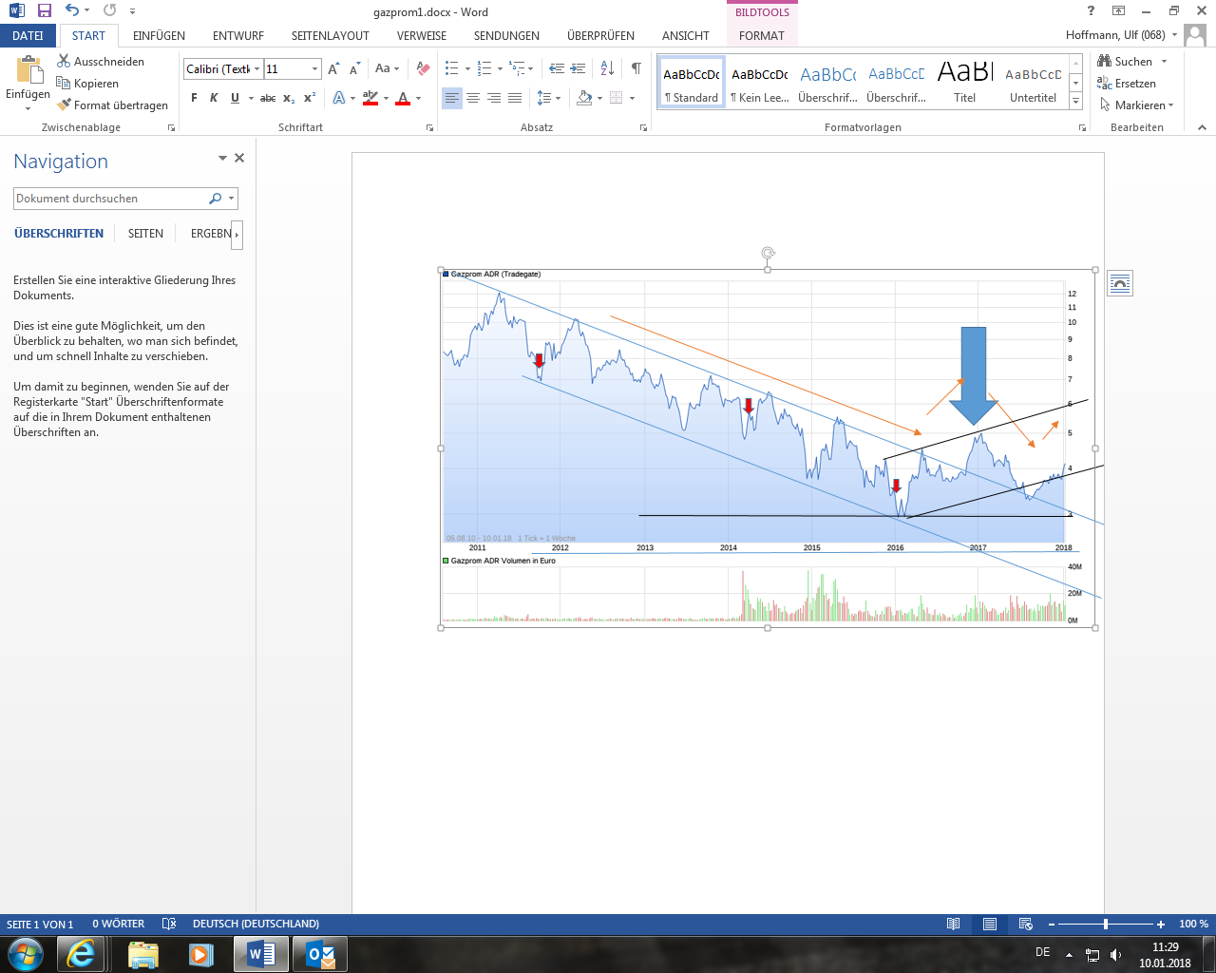Viewport: 1216px width, 973px height.
Task: Switch to the EINFÜGEN ribbon tab
Action: (158, 35)
